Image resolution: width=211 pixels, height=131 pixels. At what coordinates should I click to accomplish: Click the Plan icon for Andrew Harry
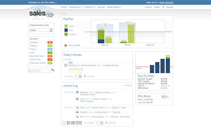[x=77, y=107]
